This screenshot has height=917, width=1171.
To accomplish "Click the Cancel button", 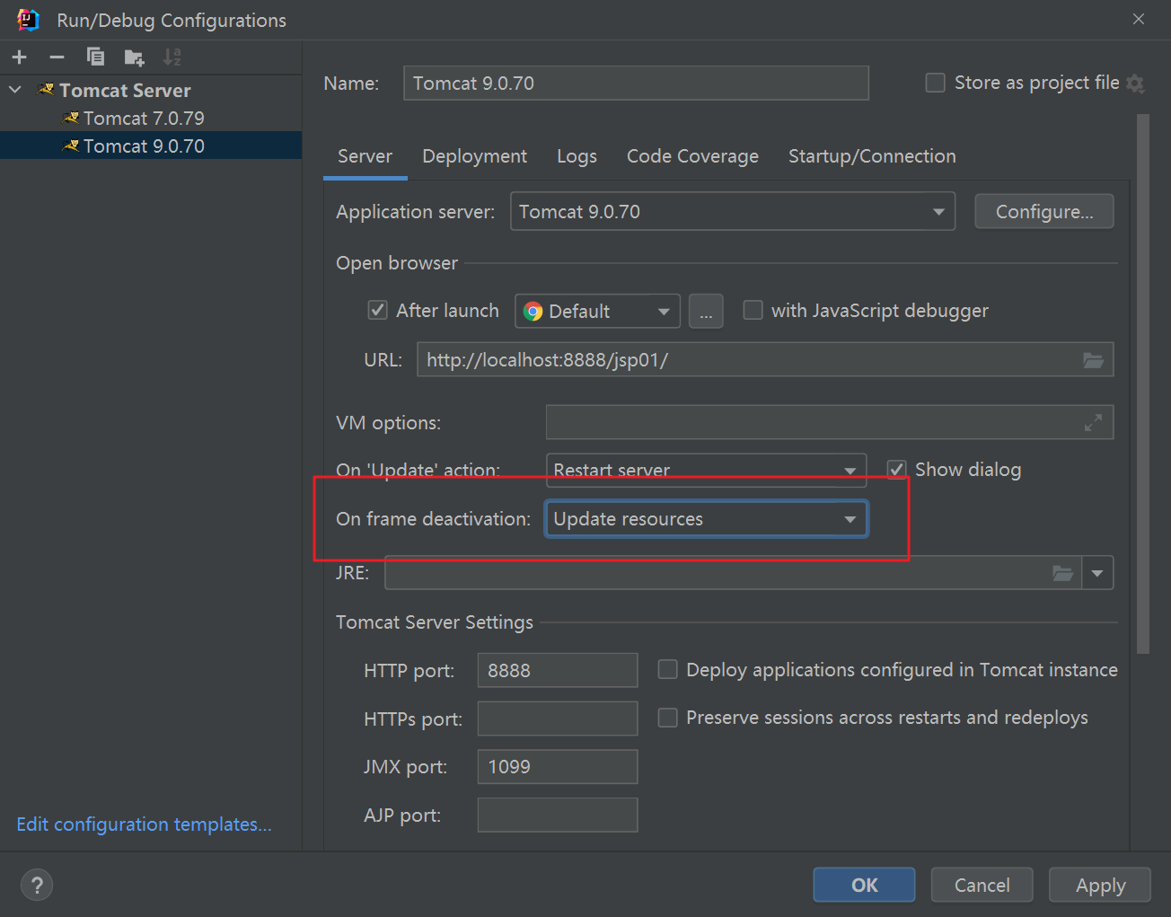I will [982, 885].
